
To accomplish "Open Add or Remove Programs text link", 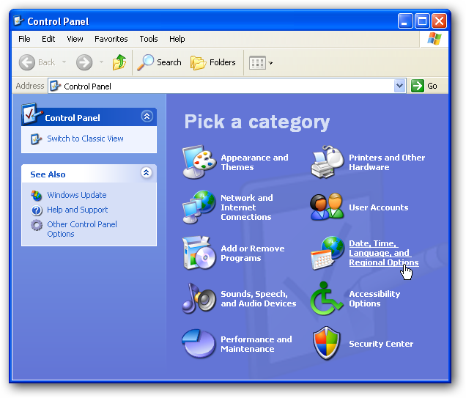I will pos(253,253).
